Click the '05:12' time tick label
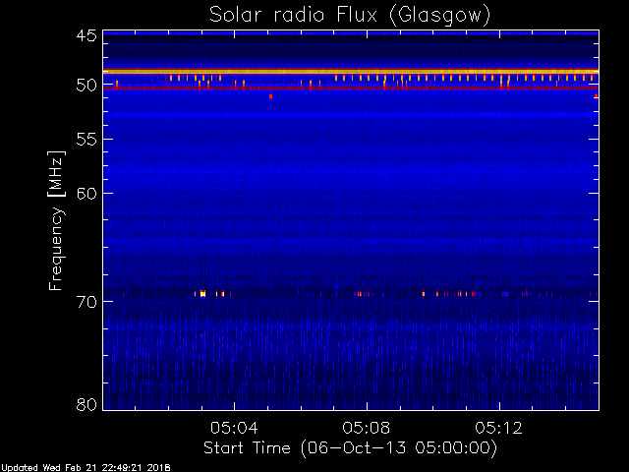Image resolution: width=629 pixels, height=472 pixels. [x=499, y=428]
